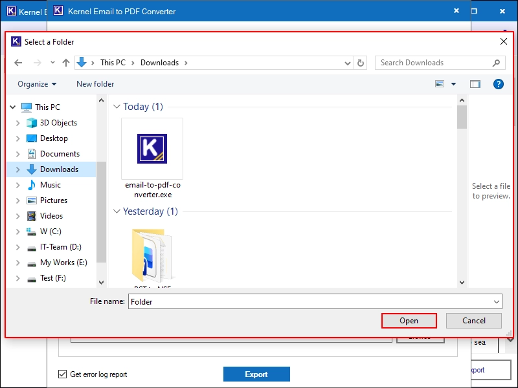
Task: Select the 3D Objects folder
Action: pyautogui.click(x=58, y=123)
